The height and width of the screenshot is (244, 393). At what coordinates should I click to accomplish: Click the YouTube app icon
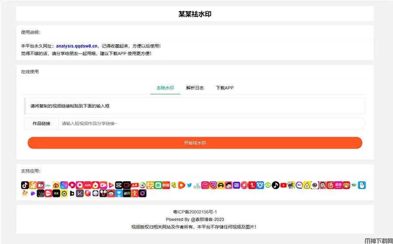[283, 185]
